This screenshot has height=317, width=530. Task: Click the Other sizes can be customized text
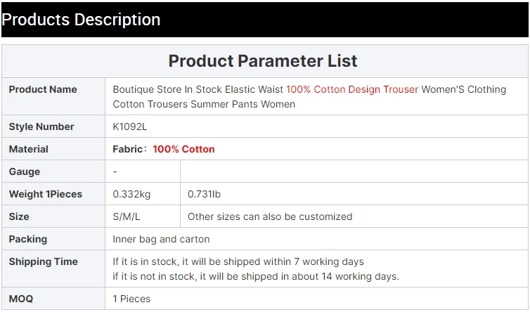[270, 216]
